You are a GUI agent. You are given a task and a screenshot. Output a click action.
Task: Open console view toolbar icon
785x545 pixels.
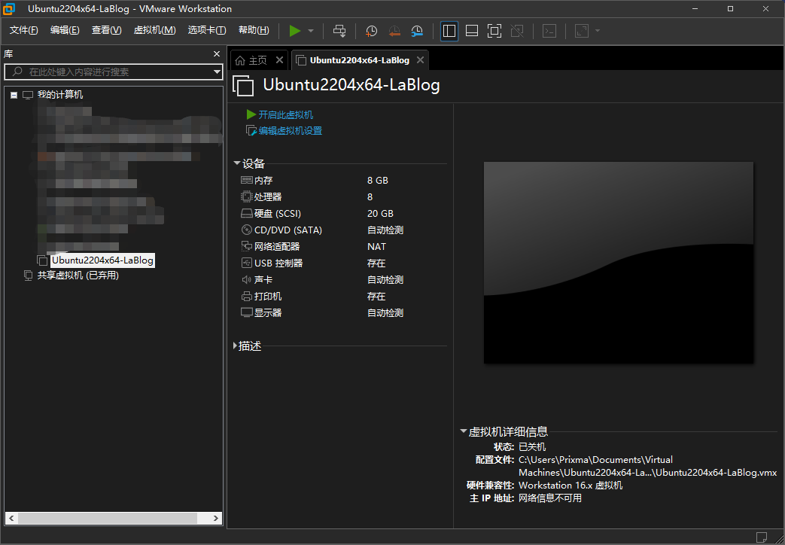(x=549, y=31)
